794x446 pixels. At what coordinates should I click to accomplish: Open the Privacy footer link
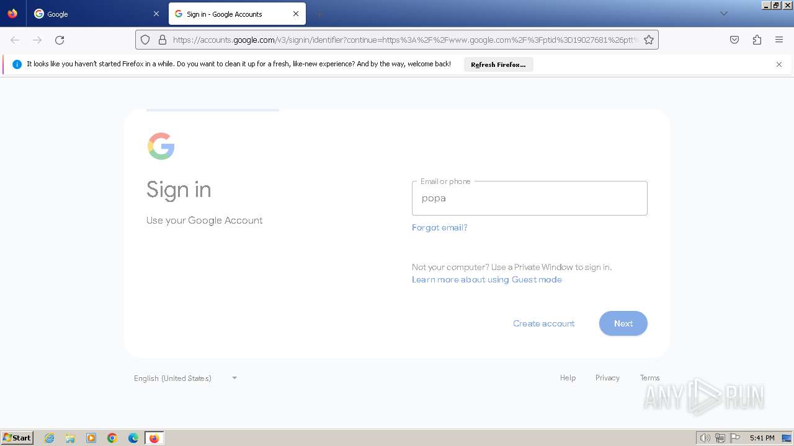pyautogui.click(x=607, y=378)
